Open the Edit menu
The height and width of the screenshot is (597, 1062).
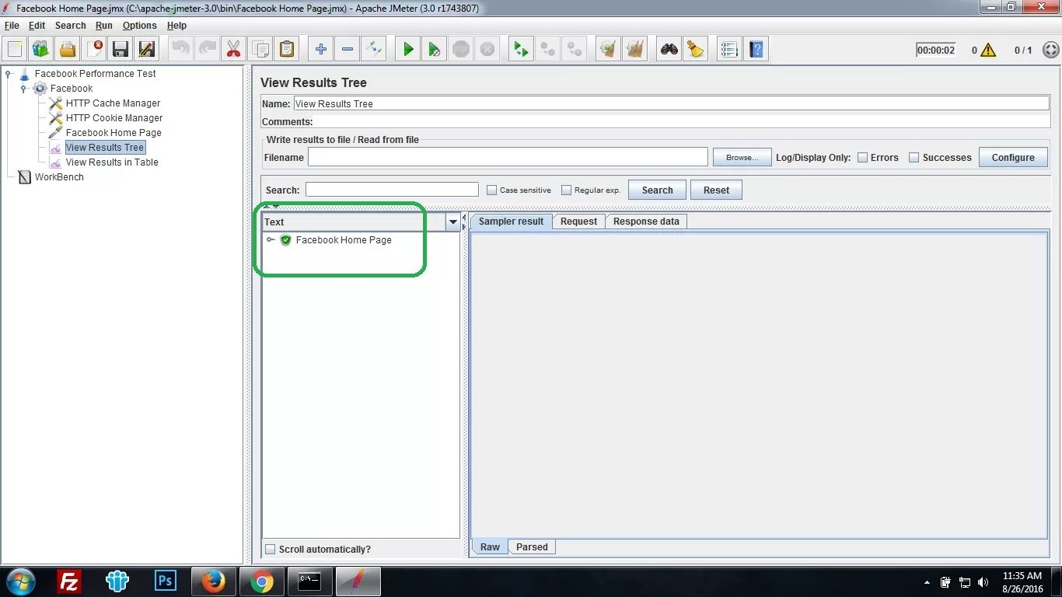pos(37,26)
